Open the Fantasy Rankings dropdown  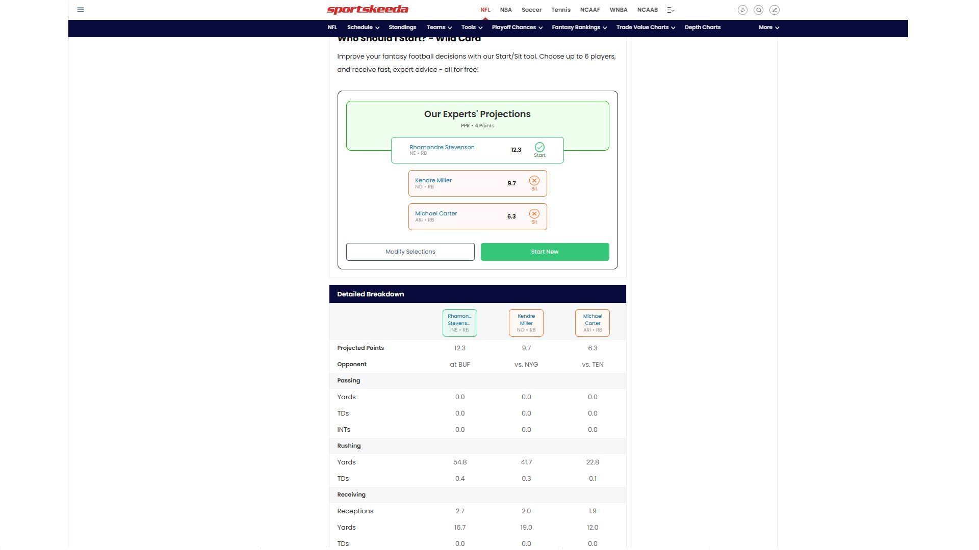pos(579,28)
